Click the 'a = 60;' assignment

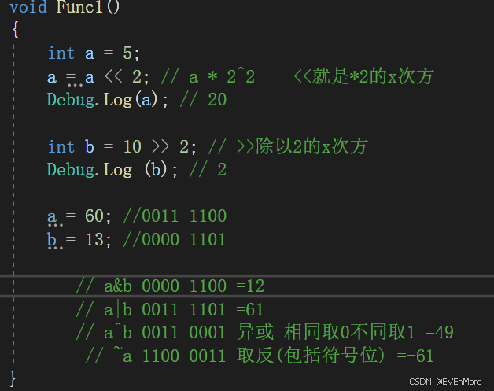(79, 216)
